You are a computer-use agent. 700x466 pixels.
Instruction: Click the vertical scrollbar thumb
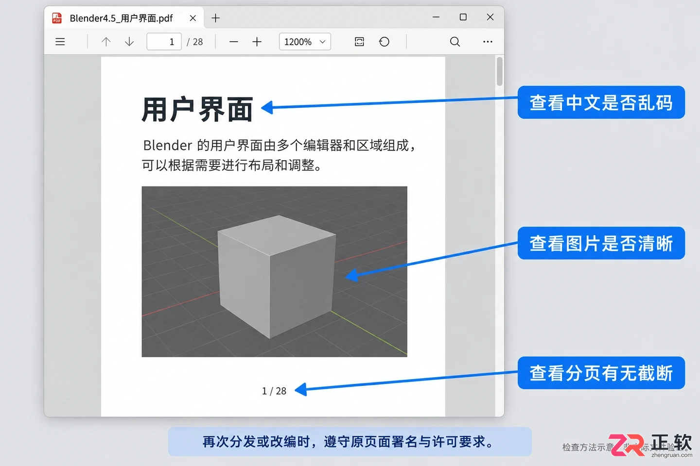coord(499,71)
